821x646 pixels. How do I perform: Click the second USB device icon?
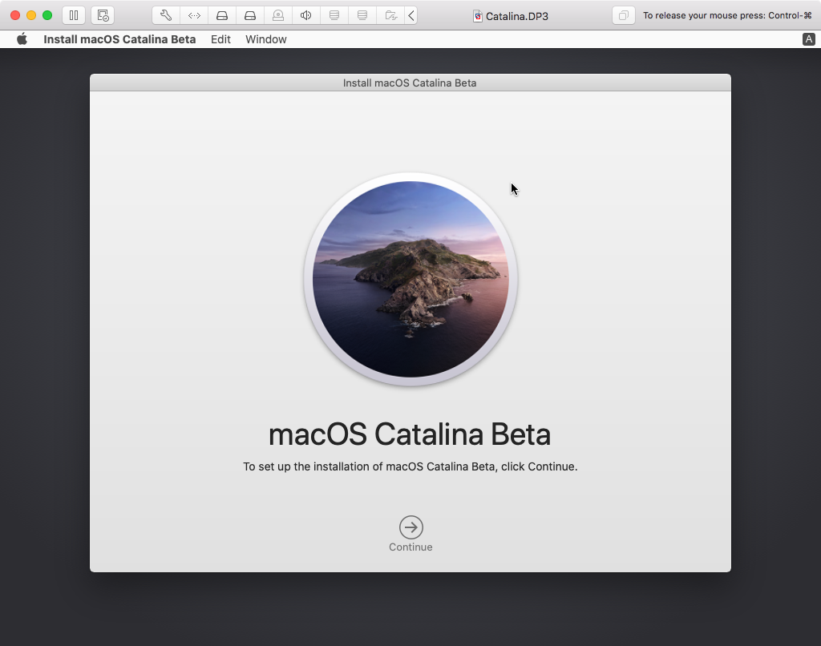click(362, 15)
